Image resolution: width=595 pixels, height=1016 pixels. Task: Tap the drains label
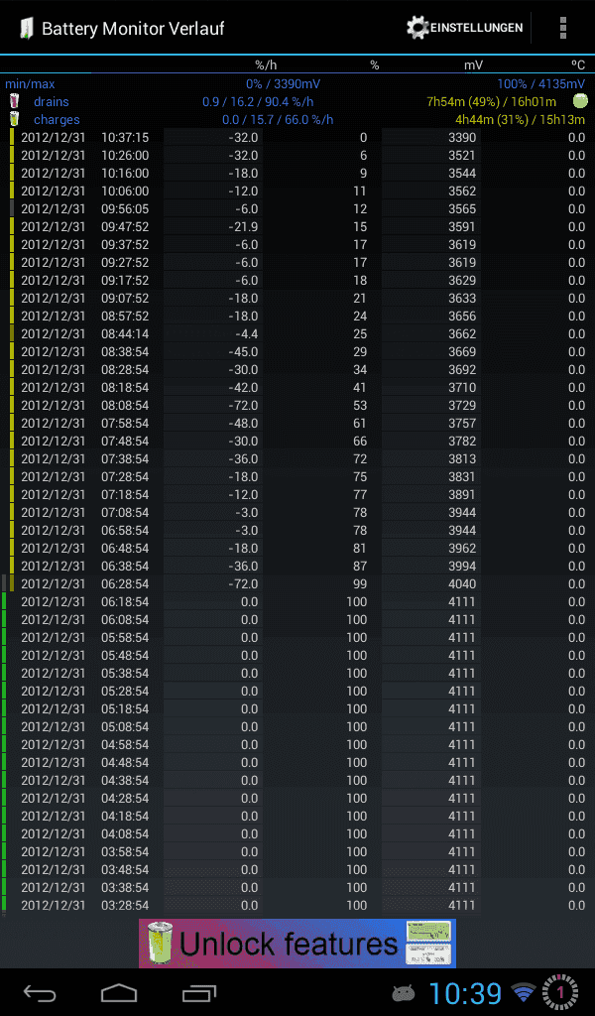[52, 102]
